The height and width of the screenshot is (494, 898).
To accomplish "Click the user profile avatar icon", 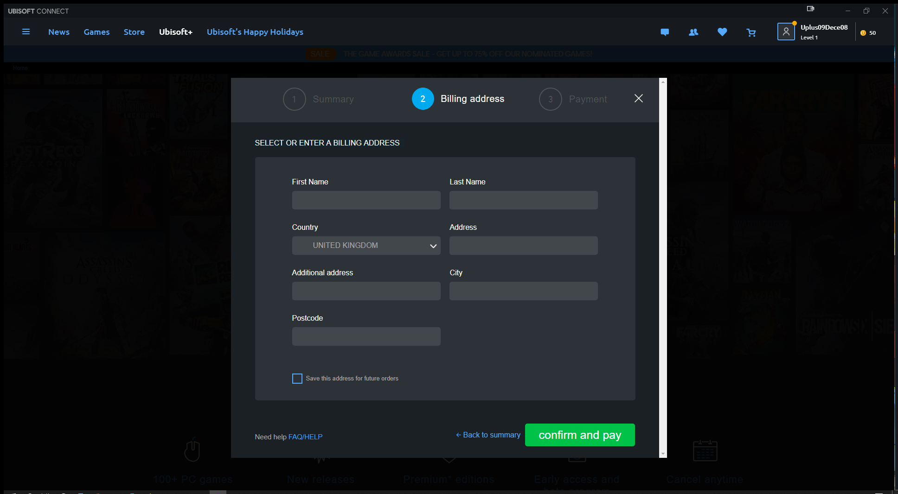I will point(786,32).
